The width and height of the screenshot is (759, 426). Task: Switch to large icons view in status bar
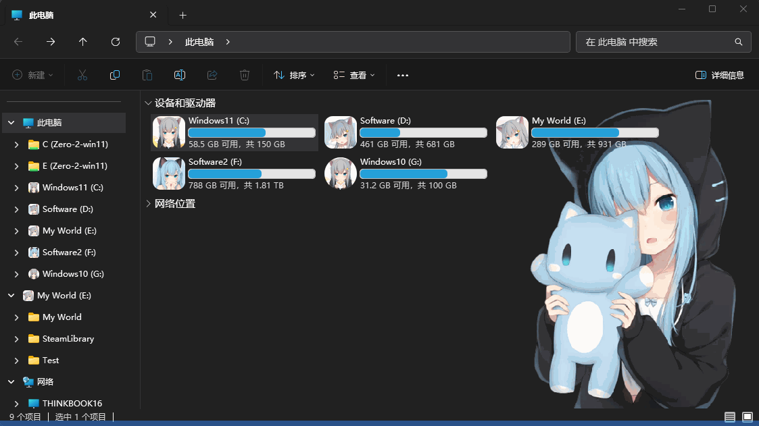747,417
